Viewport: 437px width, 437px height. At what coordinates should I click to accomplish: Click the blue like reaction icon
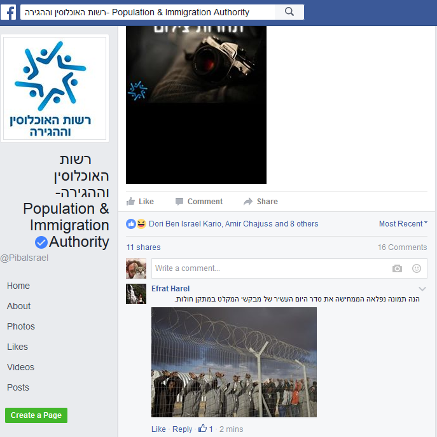[130, 224]
